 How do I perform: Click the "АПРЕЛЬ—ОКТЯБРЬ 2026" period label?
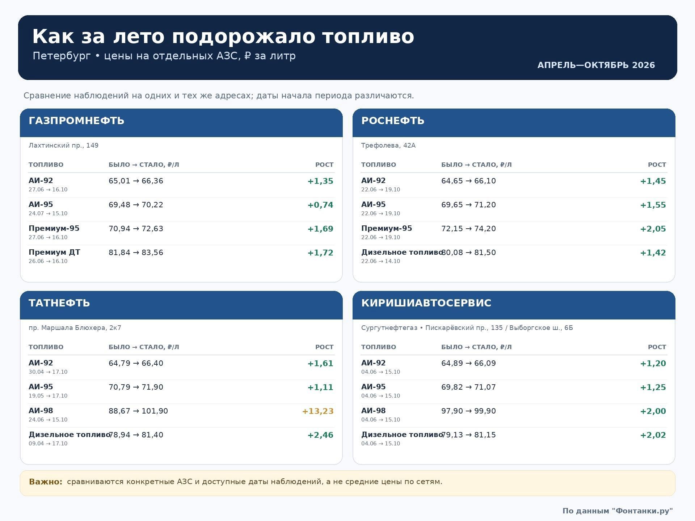(596, 65)
